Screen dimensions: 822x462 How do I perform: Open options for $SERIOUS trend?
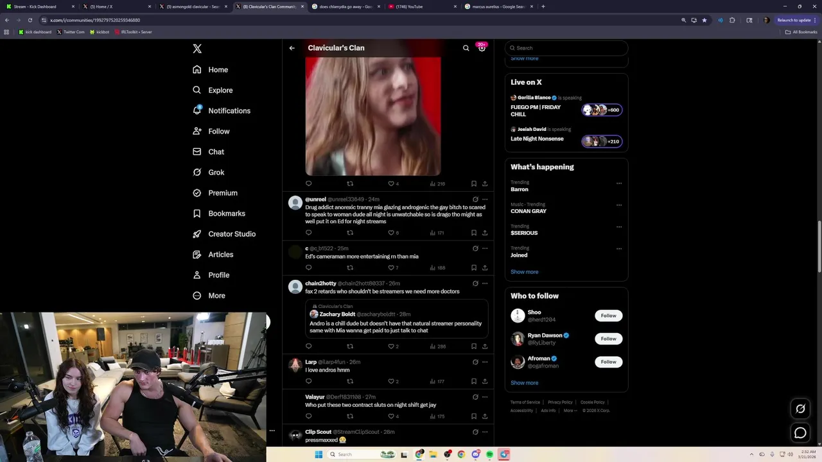[619, 227]
